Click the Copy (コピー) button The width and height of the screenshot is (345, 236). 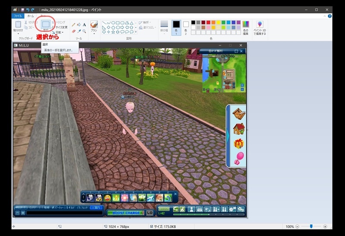(29, 28)
